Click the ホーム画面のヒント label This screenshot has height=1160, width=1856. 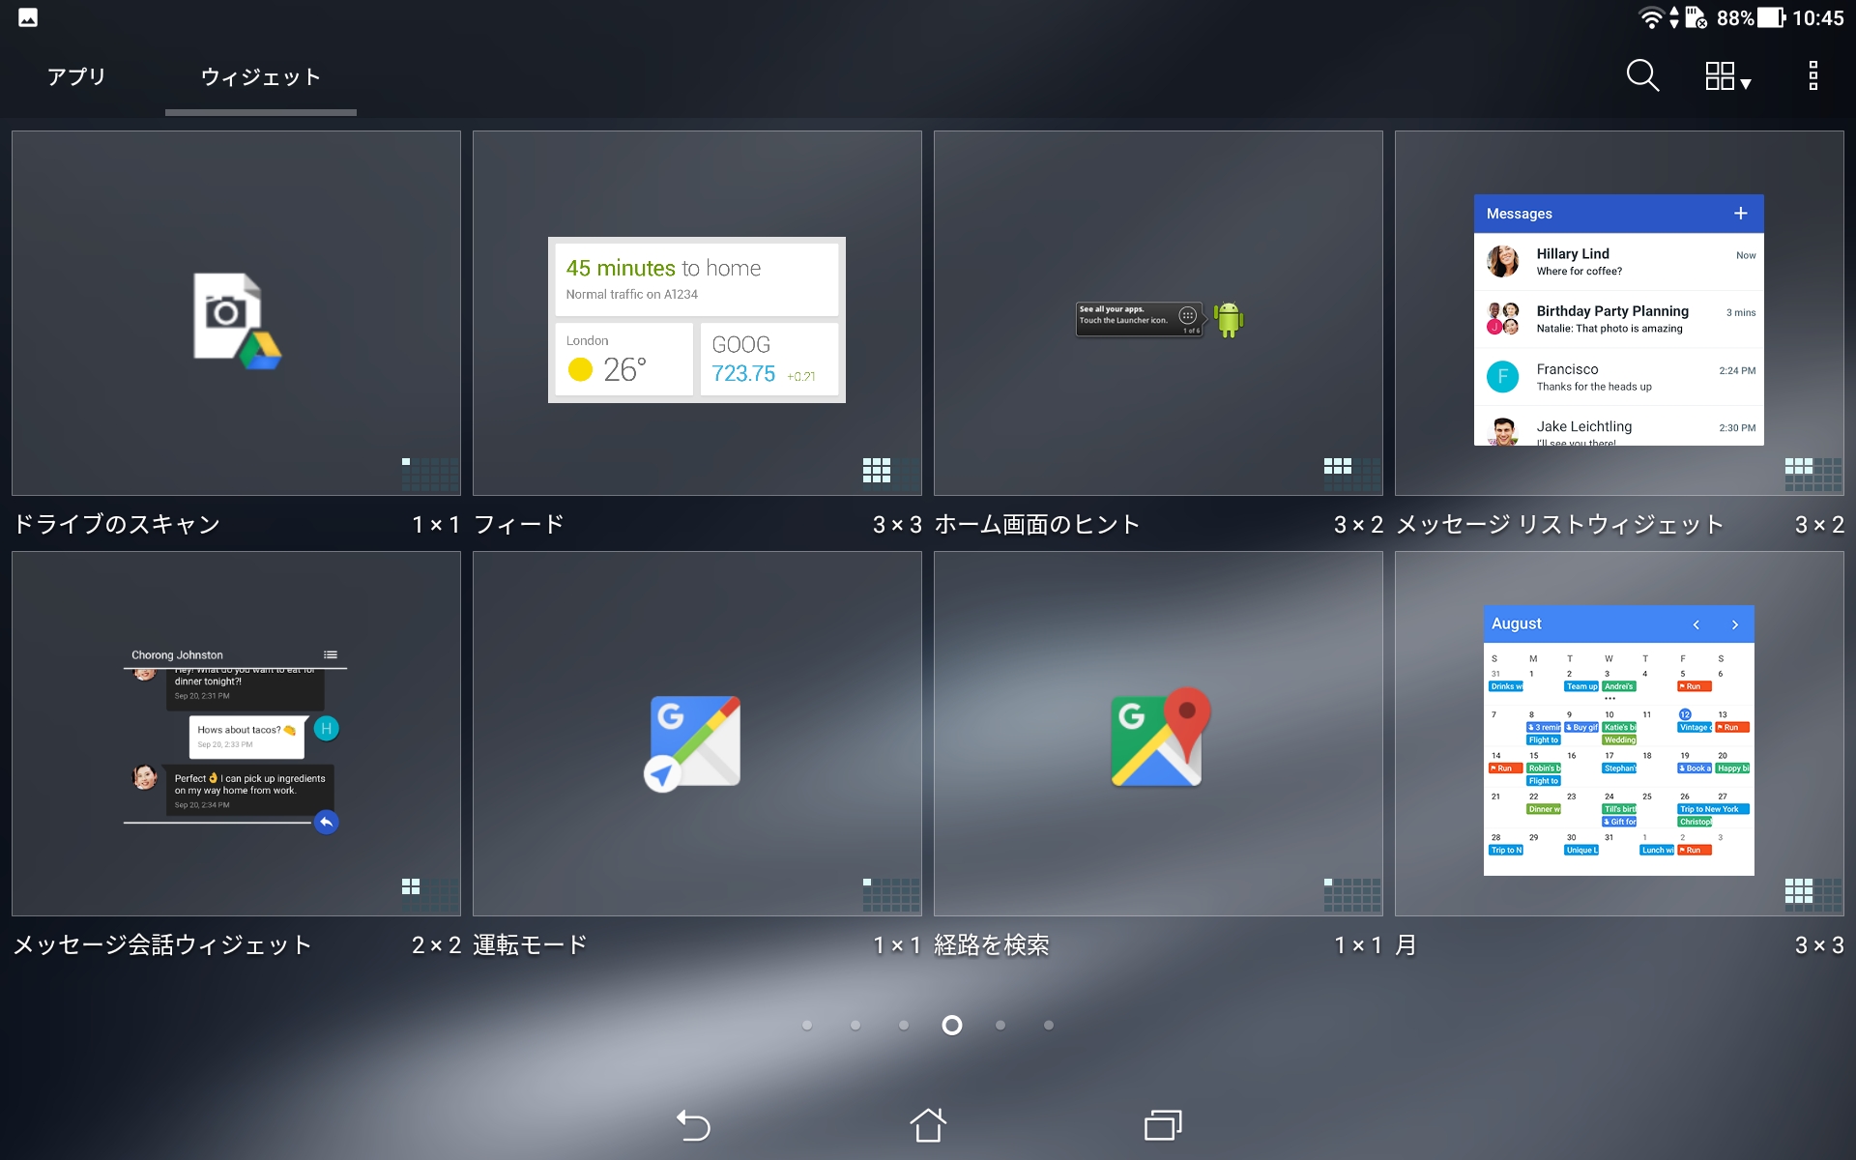click(1037, 524)
